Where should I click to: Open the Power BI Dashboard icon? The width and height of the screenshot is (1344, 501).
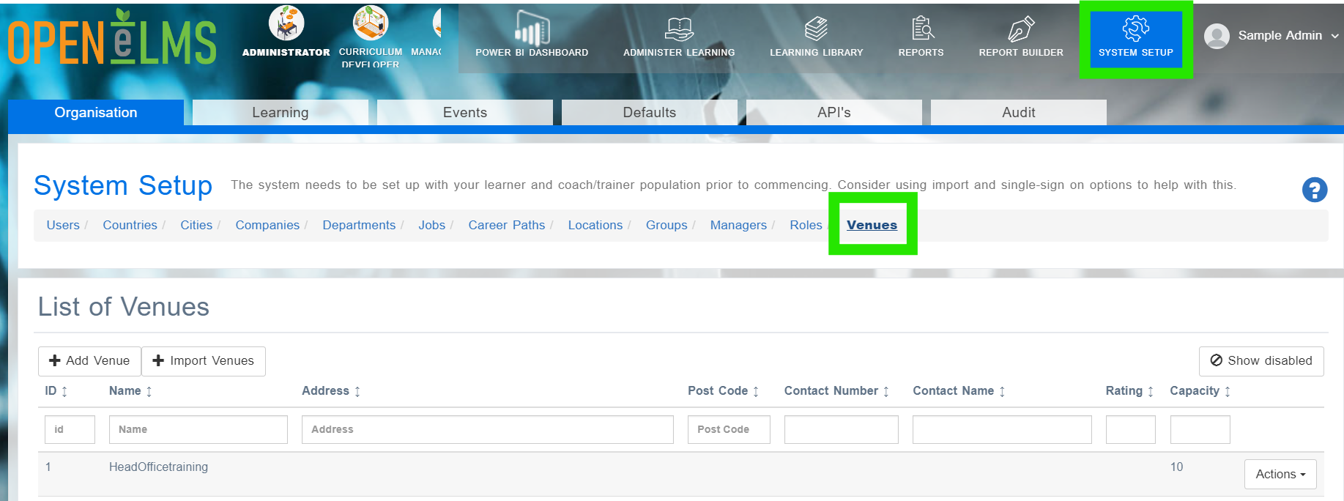click(x=532, y=28)
